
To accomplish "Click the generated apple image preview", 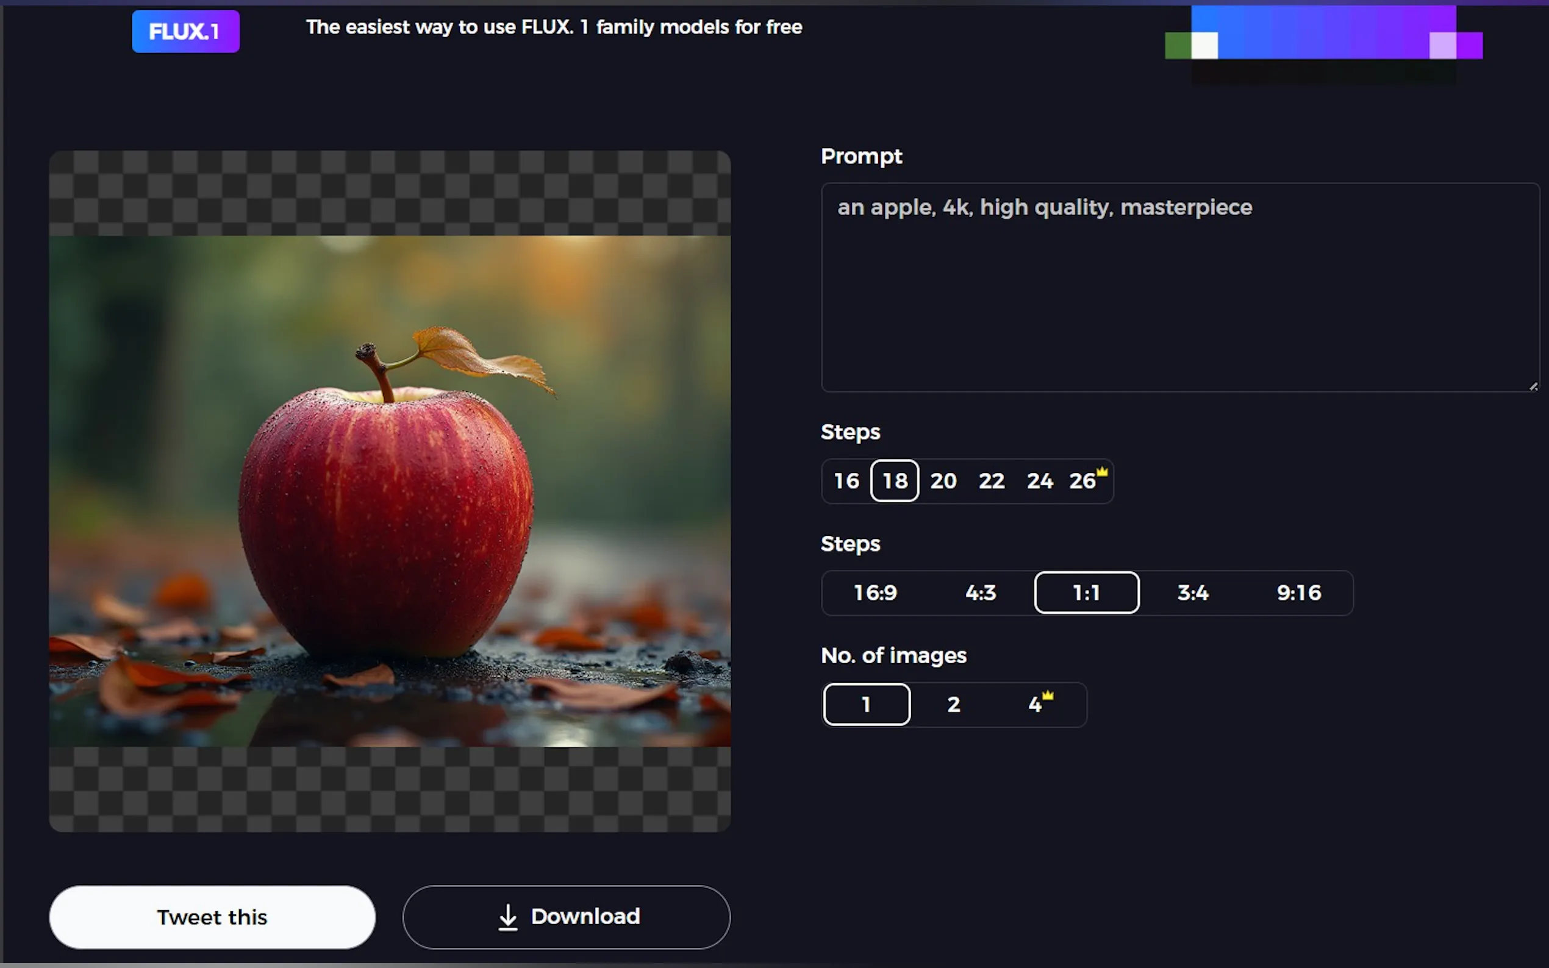I will point(389,491).
